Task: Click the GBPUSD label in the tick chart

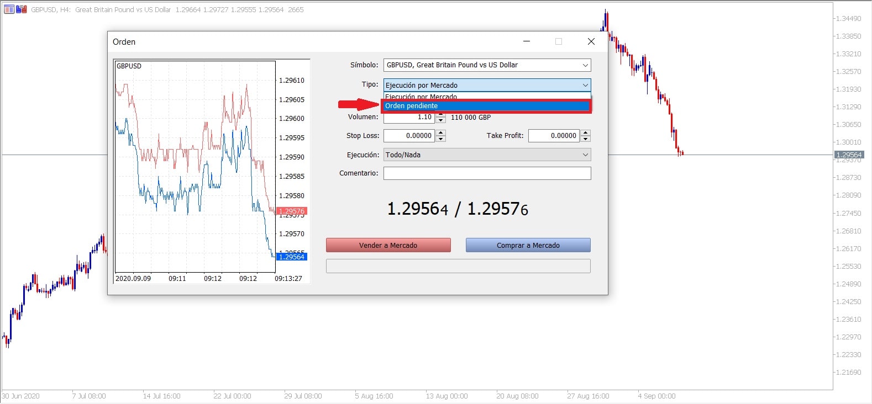Action: point(129,66)
